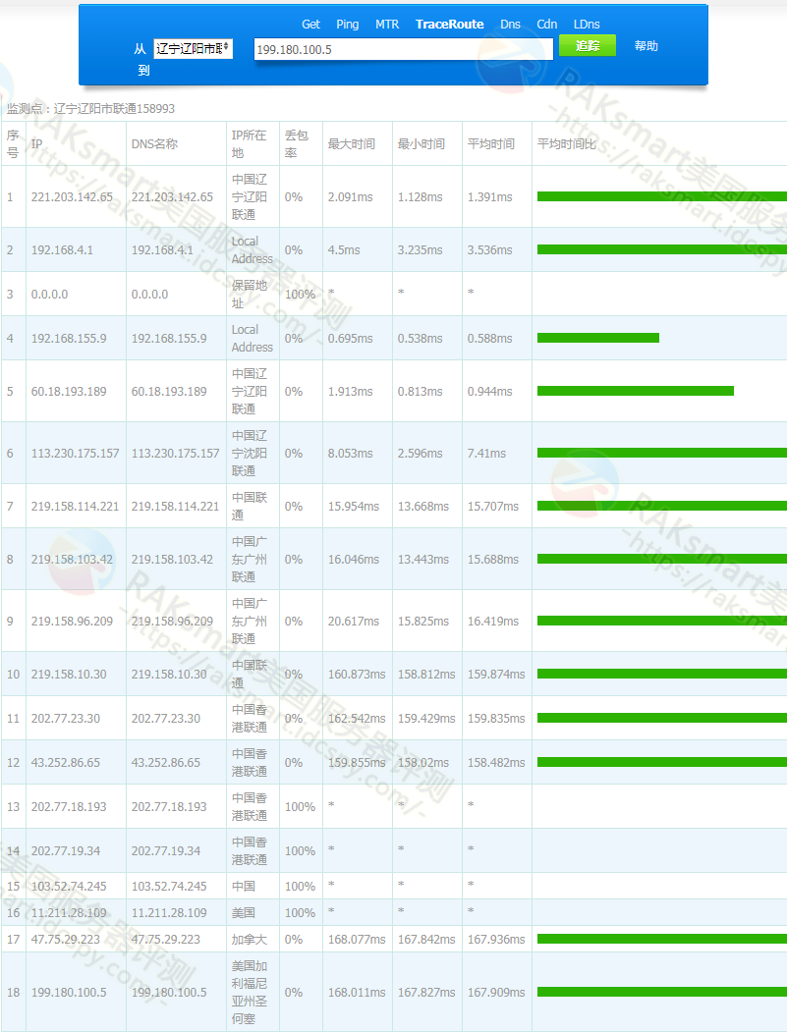Image resolution: width=787 pixels, height=1032 pixels.
Task: Click average time 7.41ms in hop 6
Action: click(x=486, y=454)
